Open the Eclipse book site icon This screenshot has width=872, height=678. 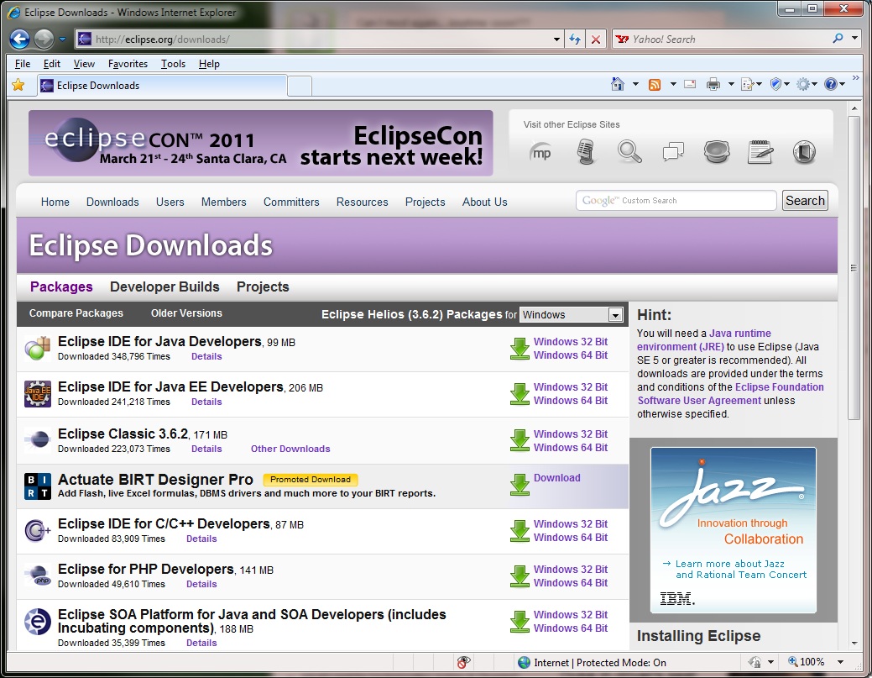804,151
